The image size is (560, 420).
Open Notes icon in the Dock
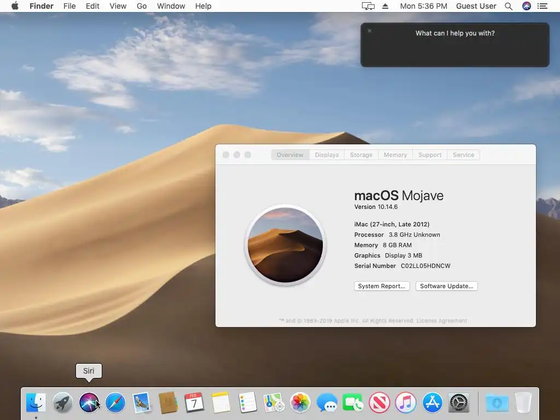(x=221, y=402)
